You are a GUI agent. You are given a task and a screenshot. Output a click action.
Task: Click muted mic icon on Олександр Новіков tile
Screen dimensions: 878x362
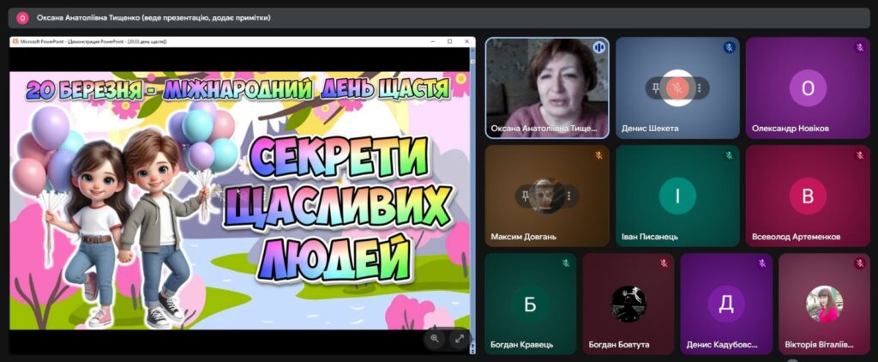858,48
